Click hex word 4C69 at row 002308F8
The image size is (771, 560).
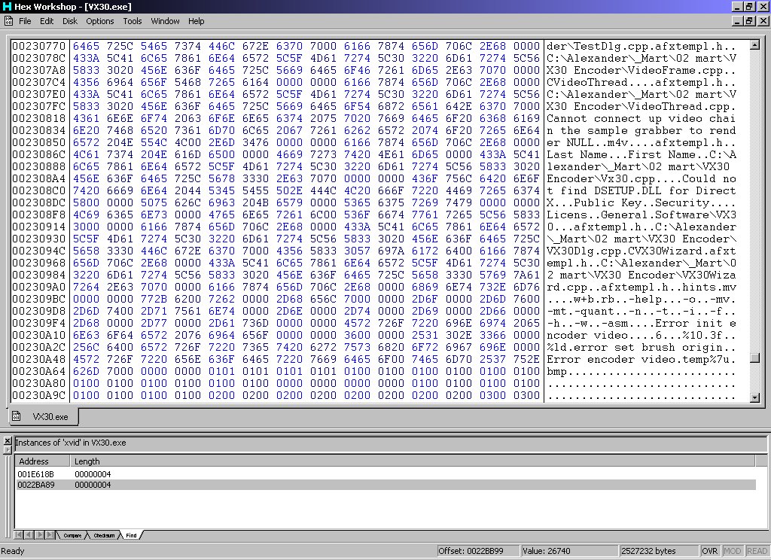pyautogui.click(x=86, y=215)
